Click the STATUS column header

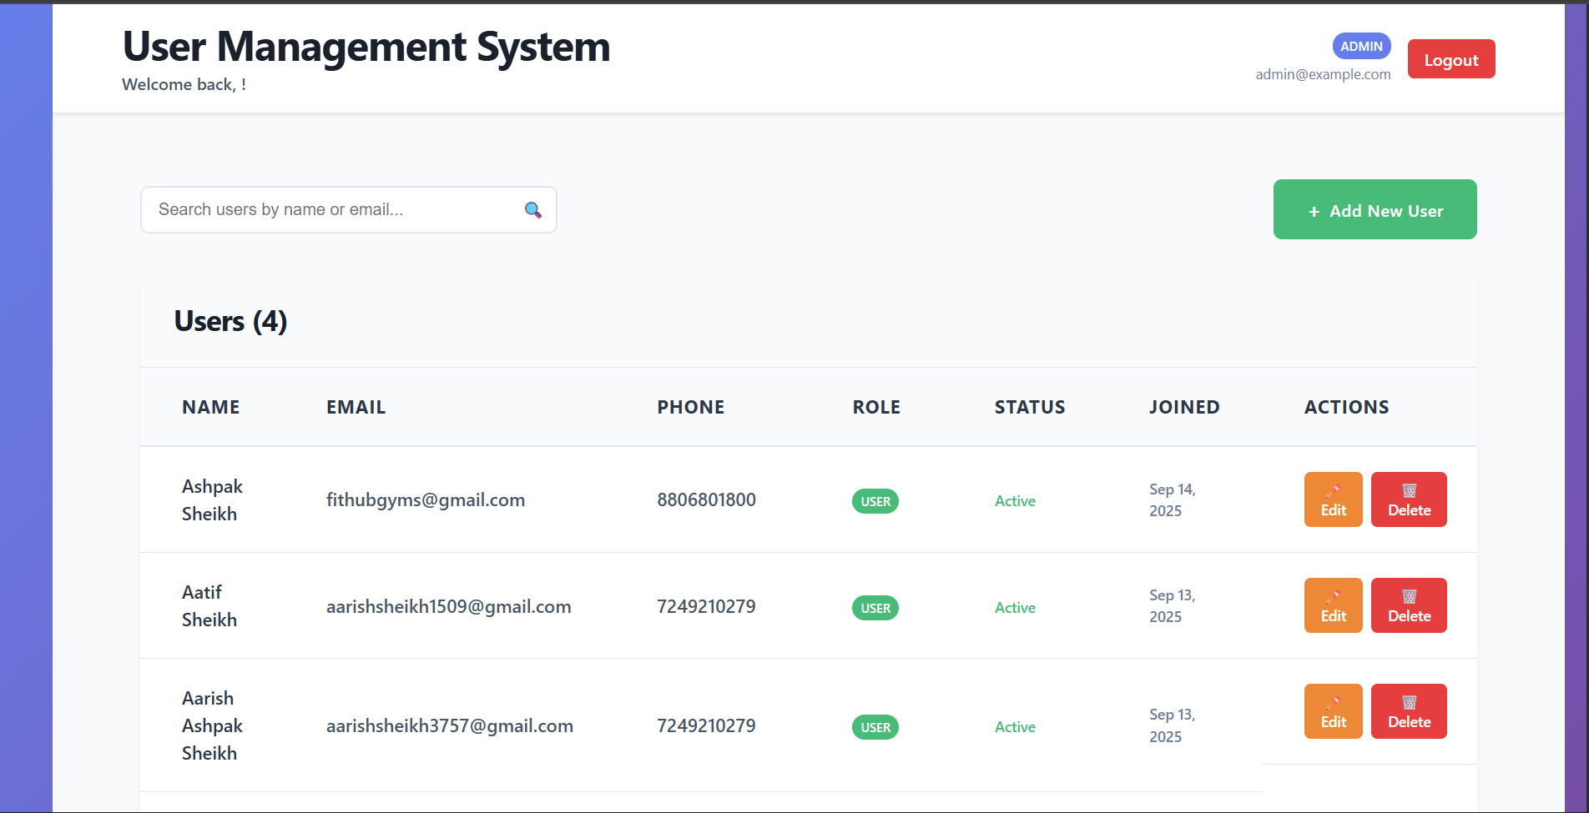click(x=1029, y=408)
